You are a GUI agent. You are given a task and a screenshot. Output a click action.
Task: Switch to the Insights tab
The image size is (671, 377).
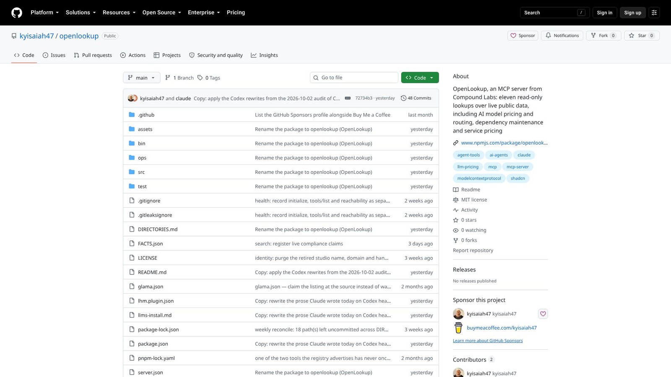point(264,55)
